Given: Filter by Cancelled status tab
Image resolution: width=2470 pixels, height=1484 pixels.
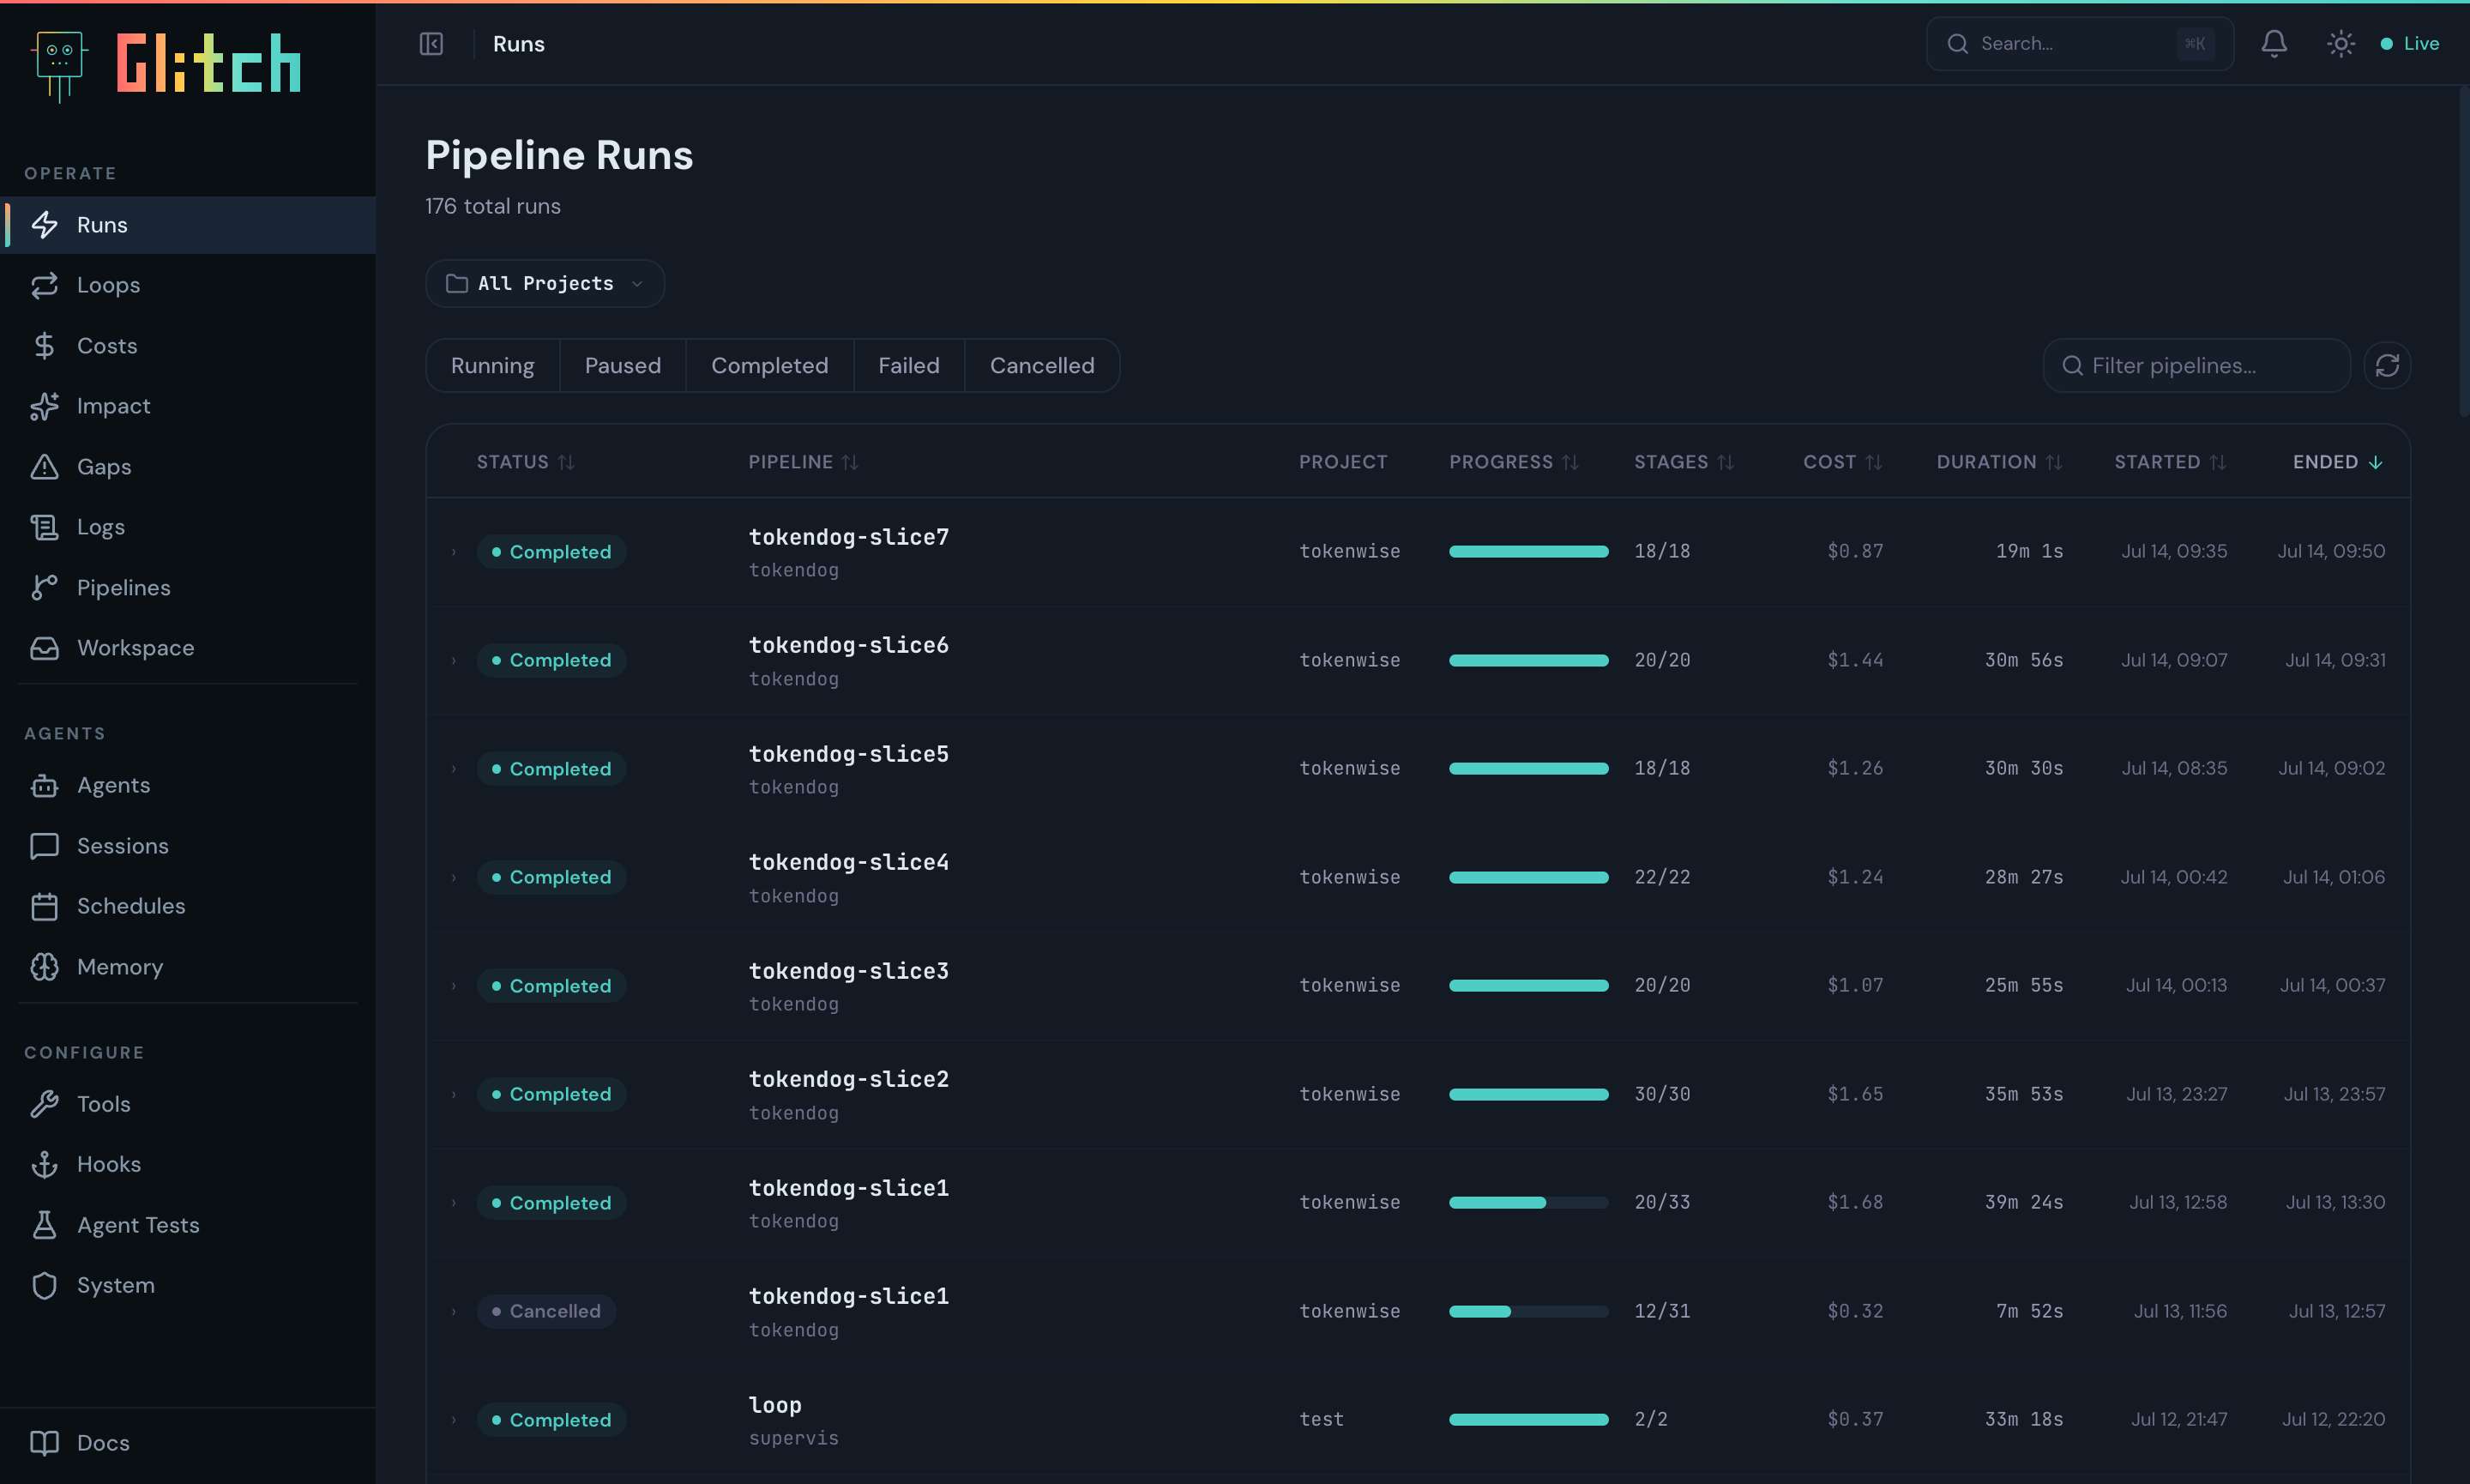Looking at the screenshot, I should (x=1041, y=366).
